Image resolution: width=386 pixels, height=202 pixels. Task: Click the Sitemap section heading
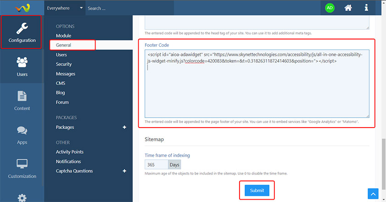pyautogui.click(x=154, y=139)
